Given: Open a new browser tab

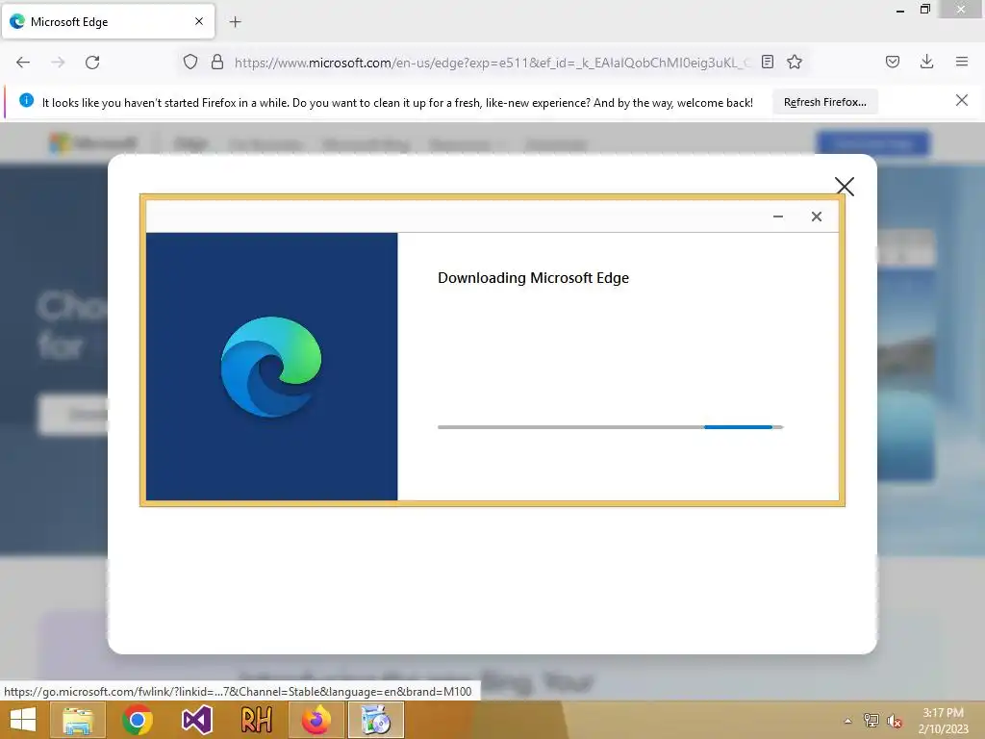Looking at the screenshot, I should (x=235, y=22).
